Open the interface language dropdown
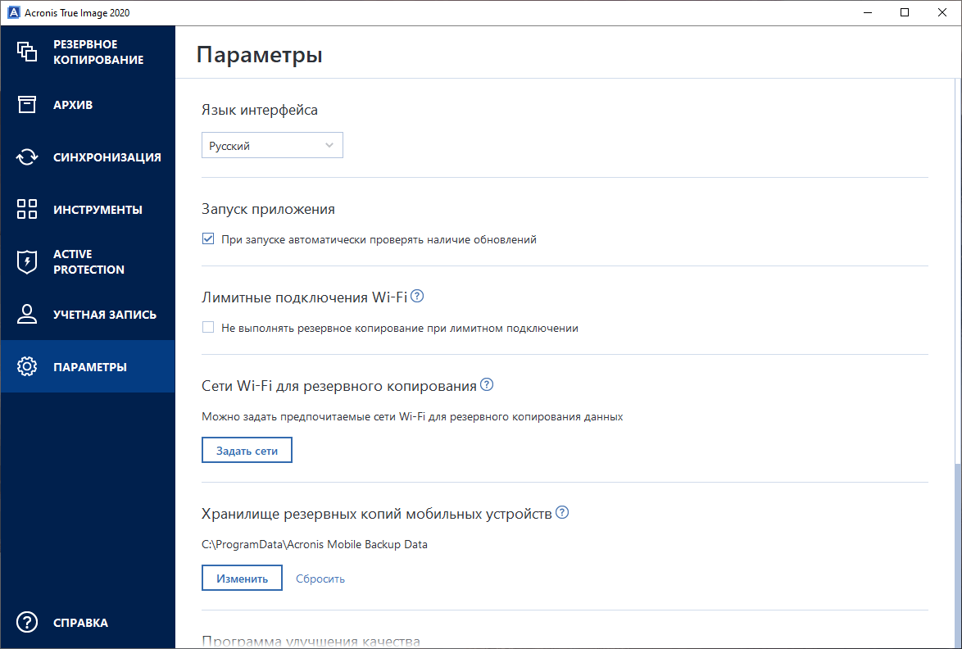 pyautogui.click(x=272, y=145)
